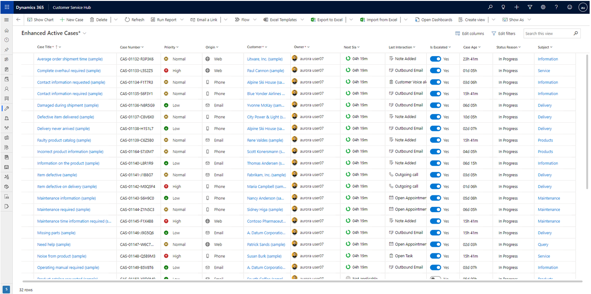Click the search magnifier in top bar
The height and width of the screenshot is (294, 591).
(490, 7)
